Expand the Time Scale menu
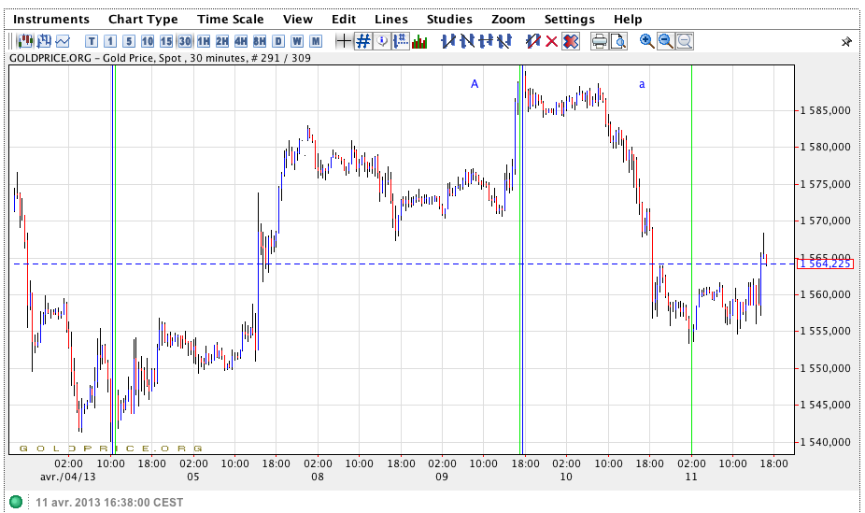Screen dimensions: 865x513 point(231,19)
